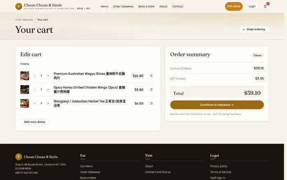Click the footer phone number 02 6288 8899

tap(23, 168)
